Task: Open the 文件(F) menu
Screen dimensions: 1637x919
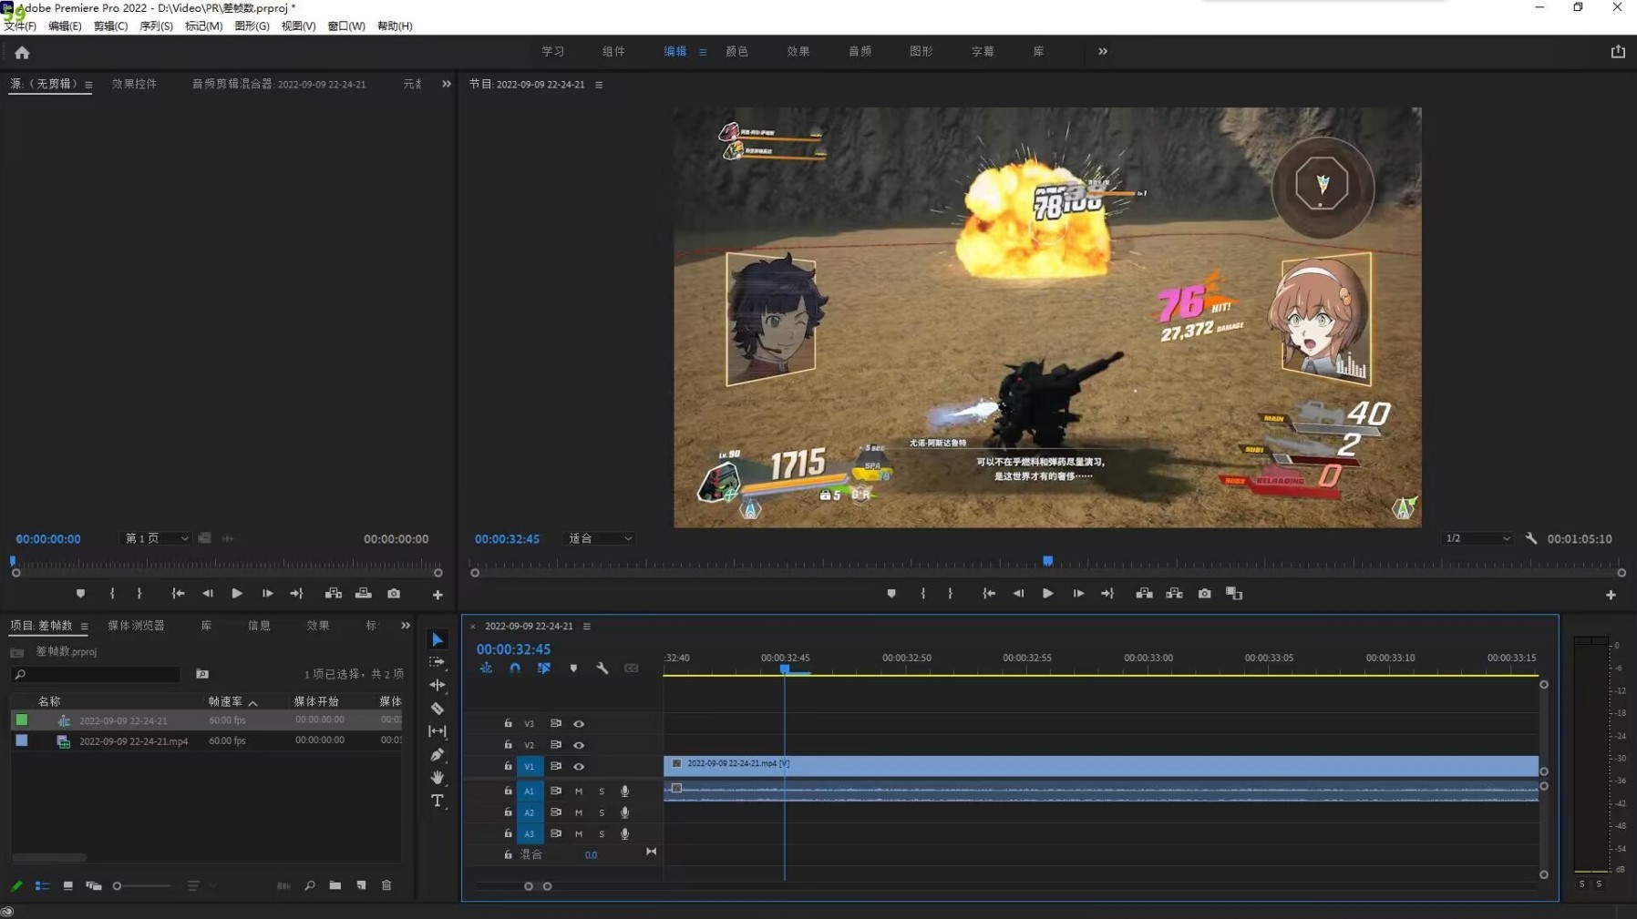Action: (x=20, y=26)
